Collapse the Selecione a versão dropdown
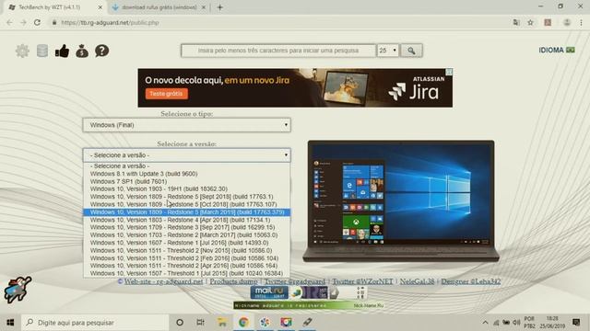The height and width of the screenshot is (331, 590). click(186, 155)
